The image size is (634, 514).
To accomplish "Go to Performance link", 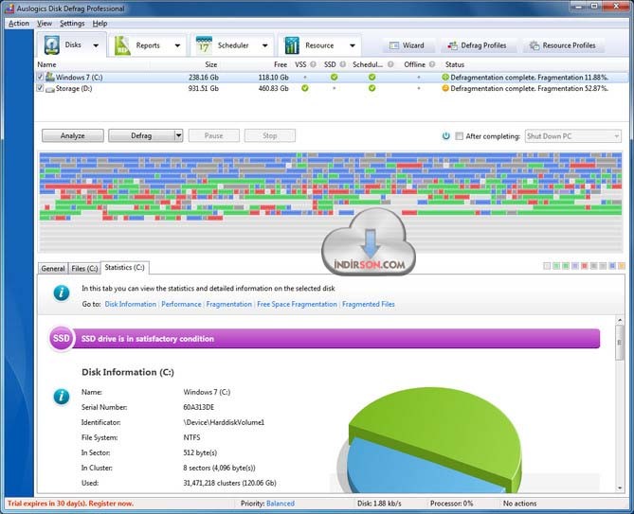I will tap(181, 304).
